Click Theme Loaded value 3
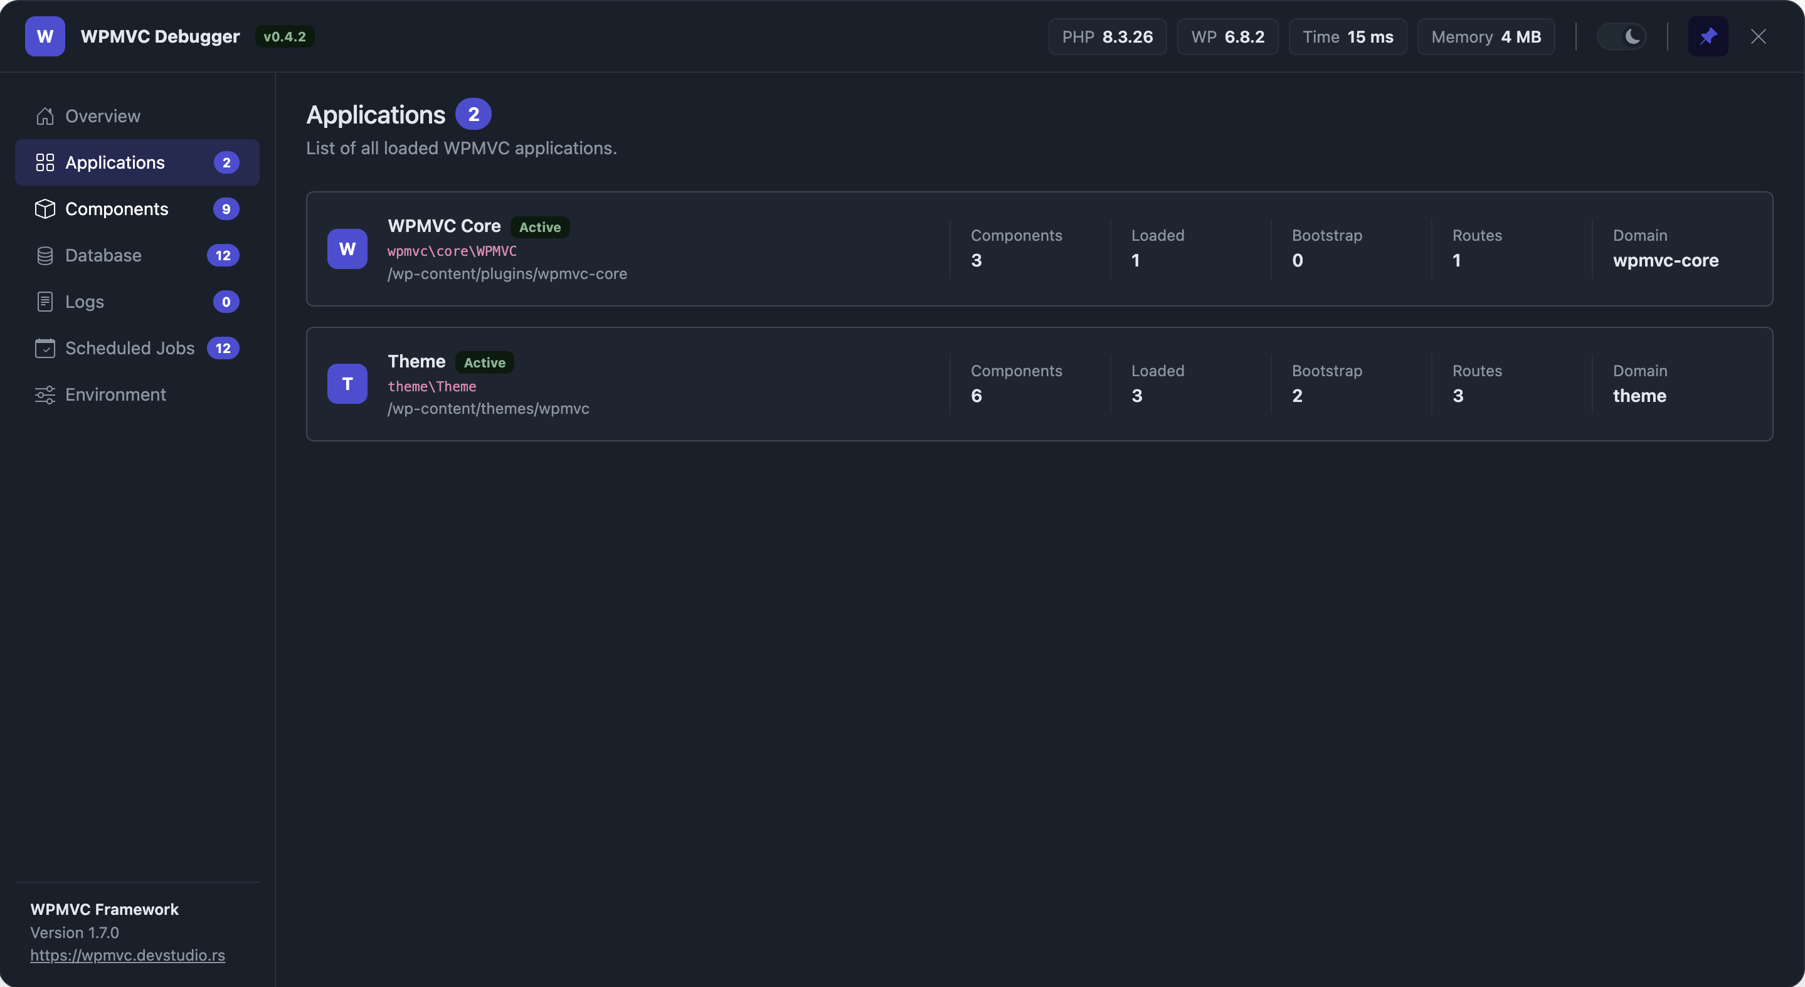The image size is (1805, 987). [x=1136, y=396]
